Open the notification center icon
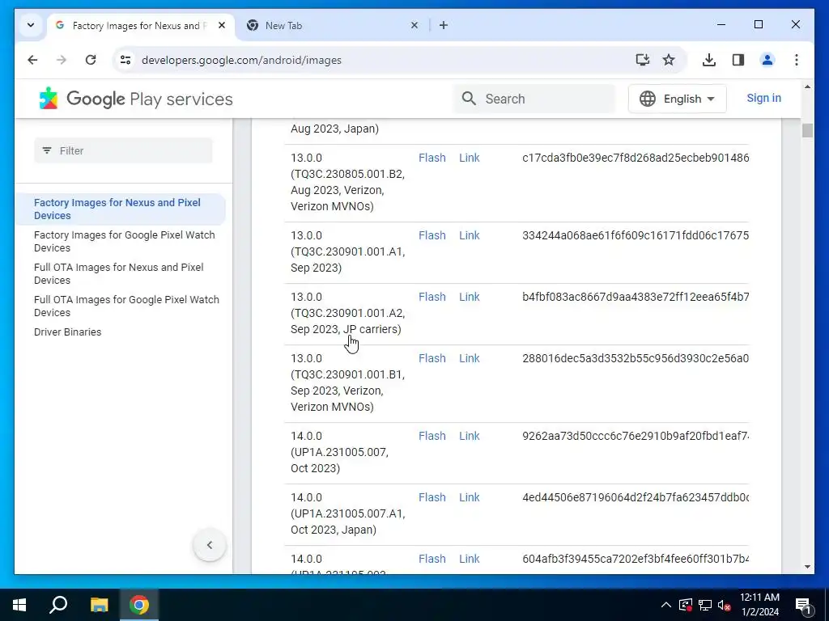The height and width of the screenshot is (621, 829). coord(803,606)
